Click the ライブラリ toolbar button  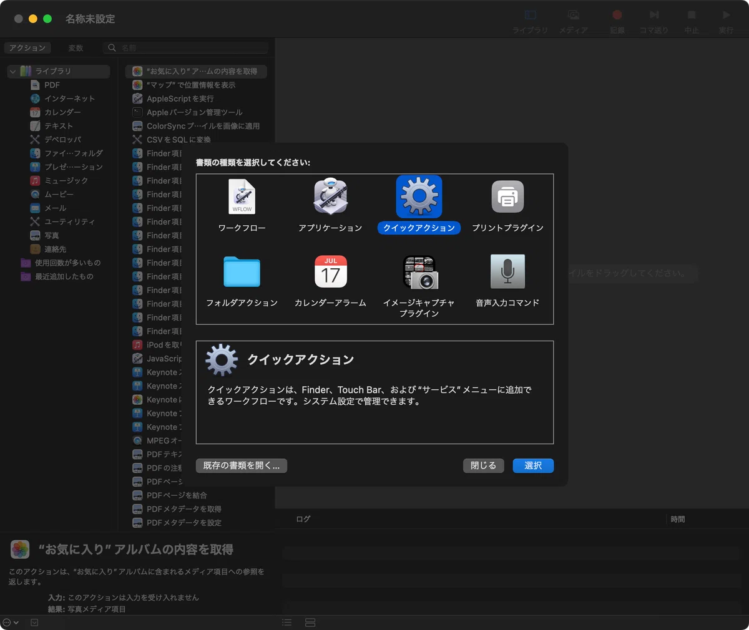pyautogui.click(x=530, y=21)
